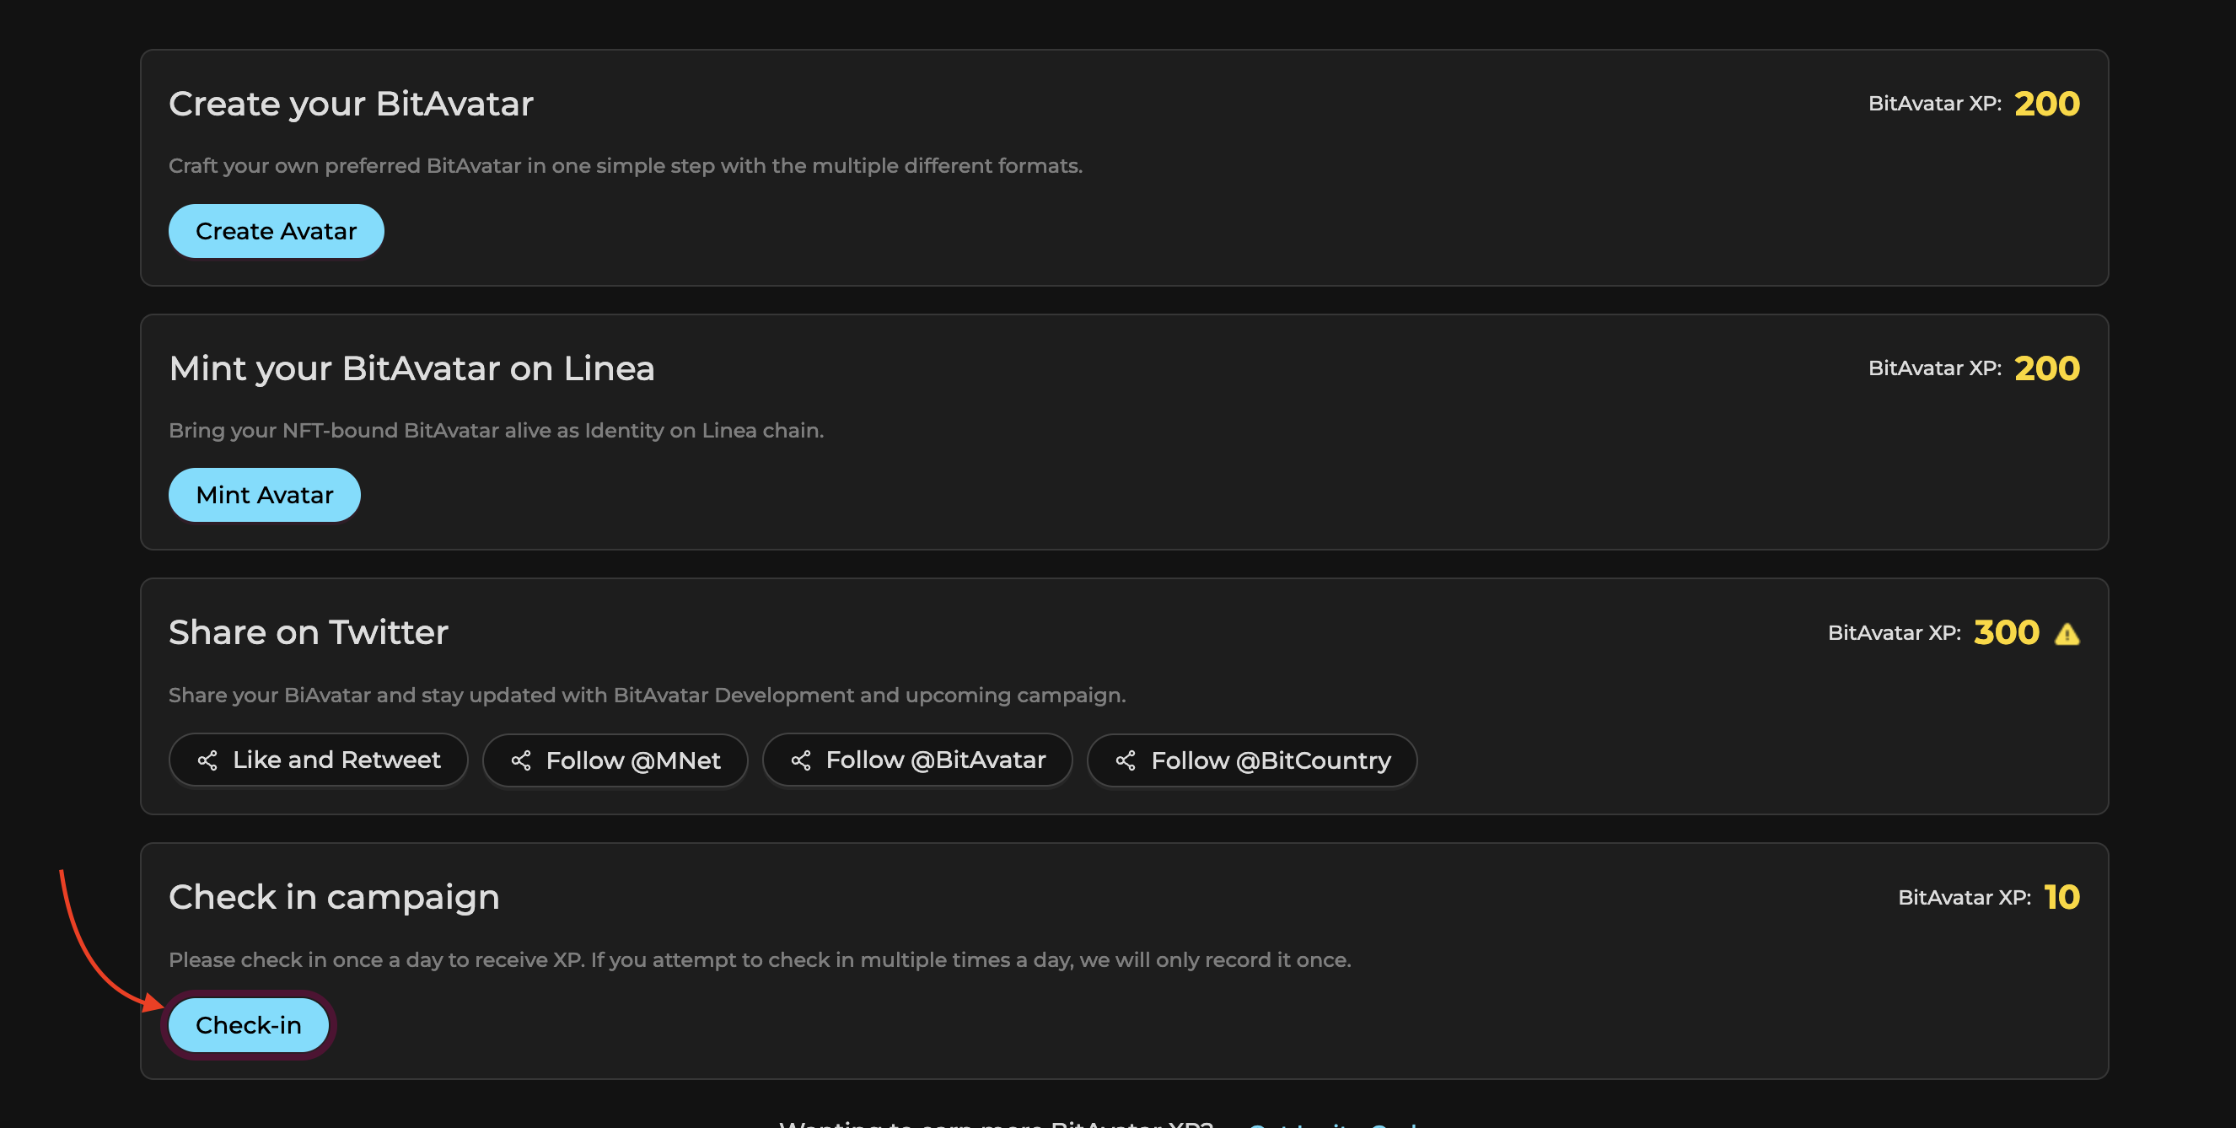
Task: Click 'Please check in once a day' description
Action: [760, 959]
